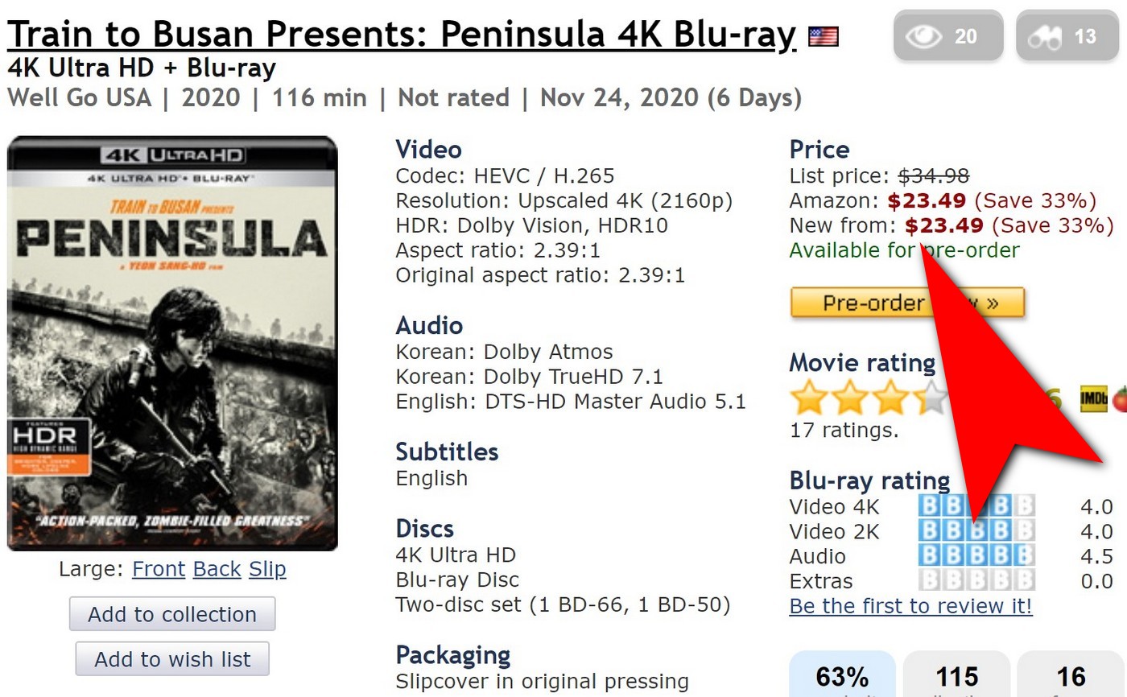
Task: Open the Be the first to review link
Action: [x=910, y=606]
